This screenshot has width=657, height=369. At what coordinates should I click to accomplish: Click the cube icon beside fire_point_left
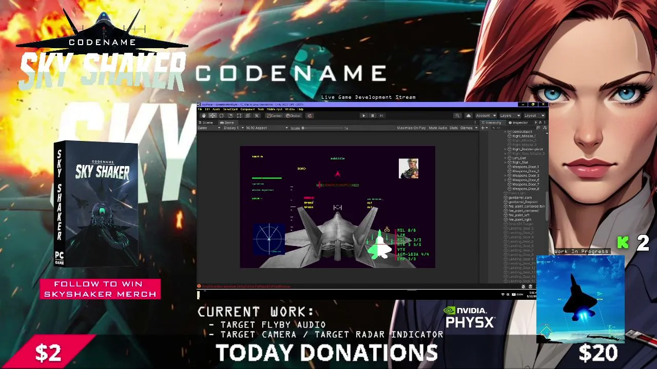point(506,215)
